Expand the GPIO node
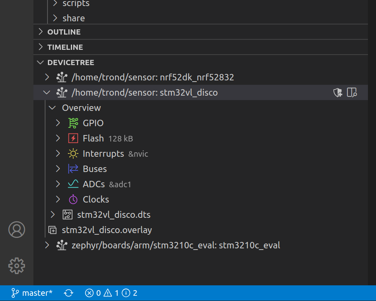Screen dimensions: 376x301 (x=58, y=123)
